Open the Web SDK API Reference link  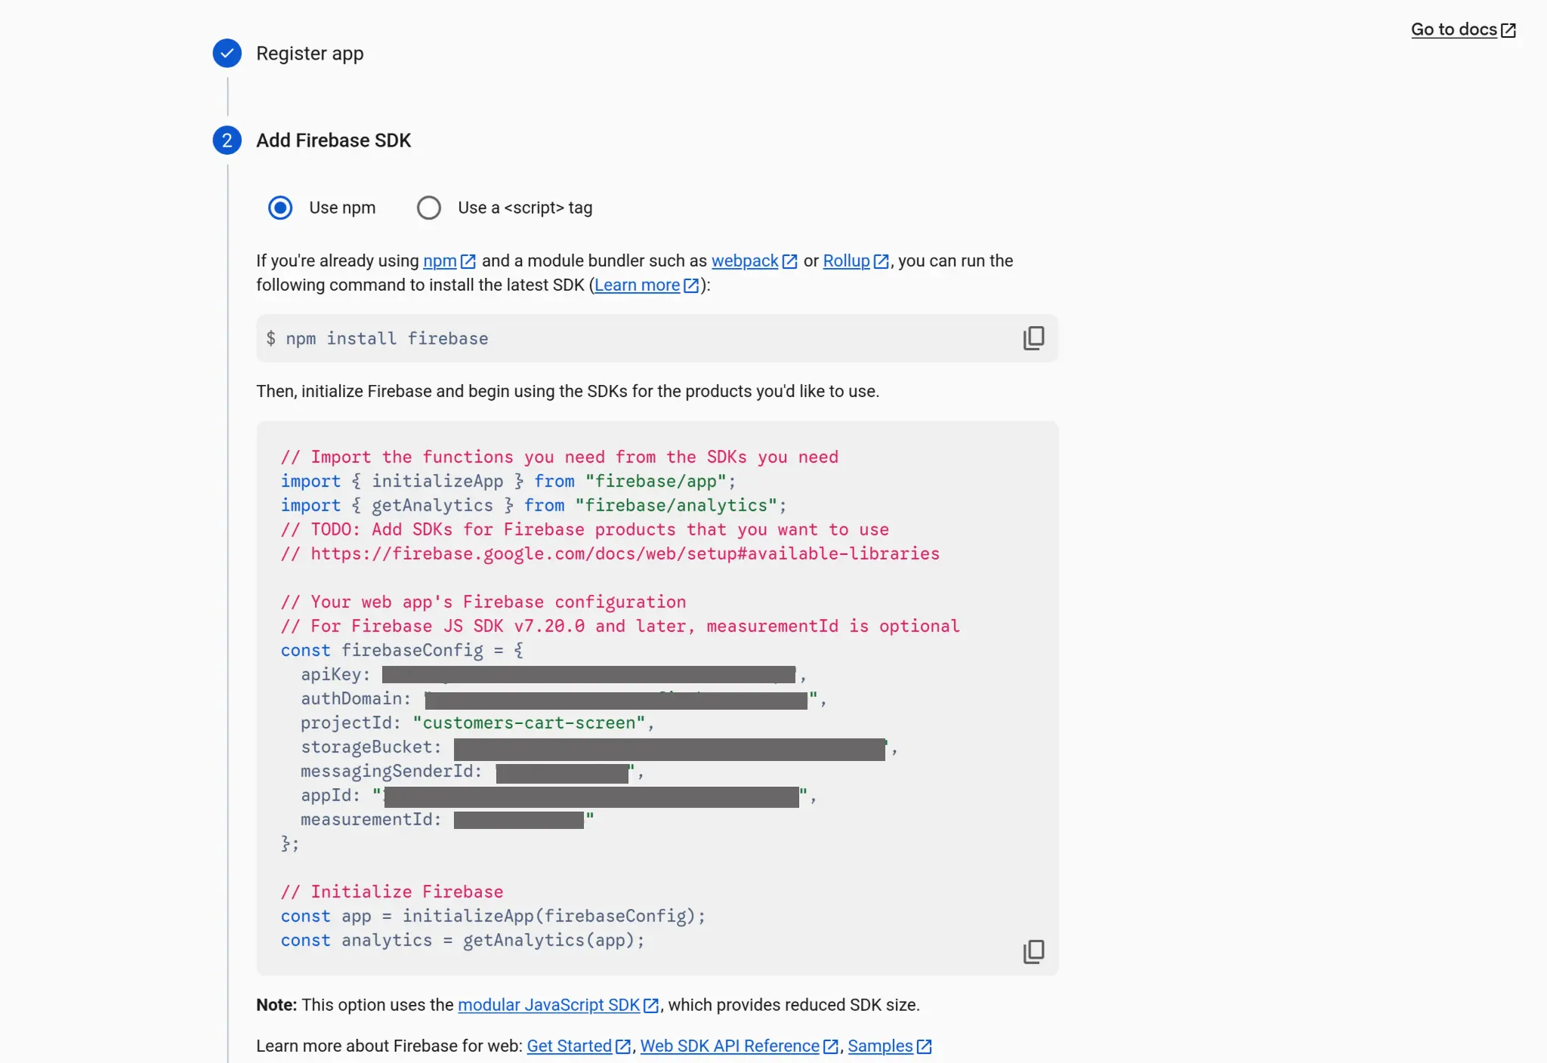(730, 1046)
